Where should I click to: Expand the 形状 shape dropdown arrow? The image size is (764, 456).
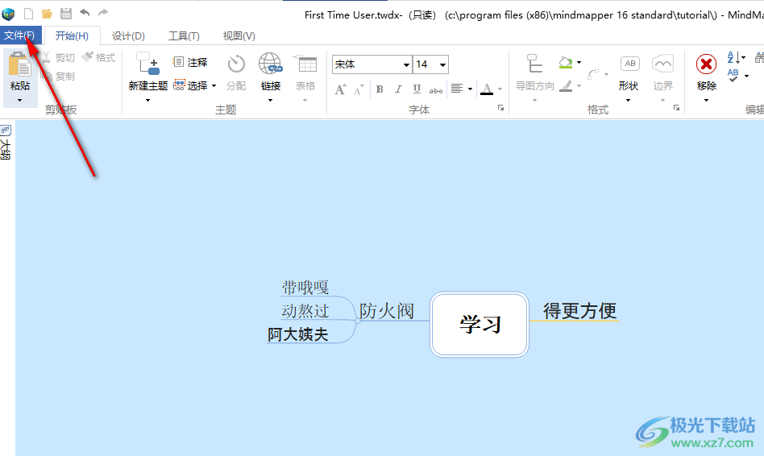coord(628,101)
